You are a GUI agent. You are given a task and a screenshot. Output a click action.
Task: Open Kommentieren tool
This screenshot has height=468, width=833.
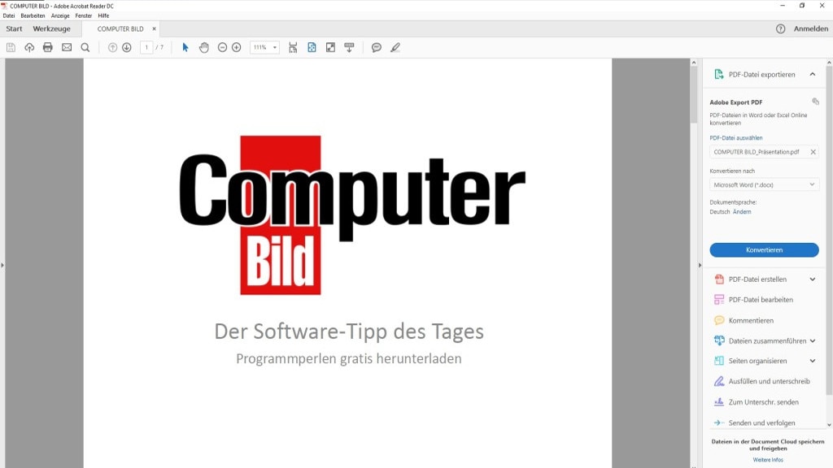(x=751, y=320)
